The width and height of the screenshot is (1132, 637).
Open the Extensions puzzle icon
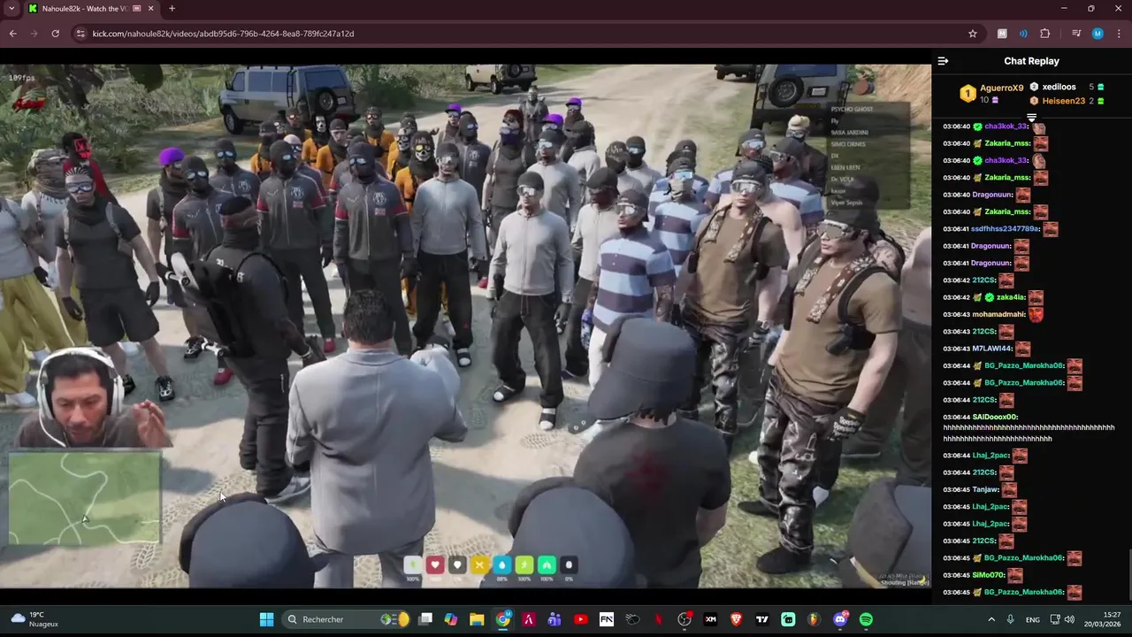(x=1044, y=34)
